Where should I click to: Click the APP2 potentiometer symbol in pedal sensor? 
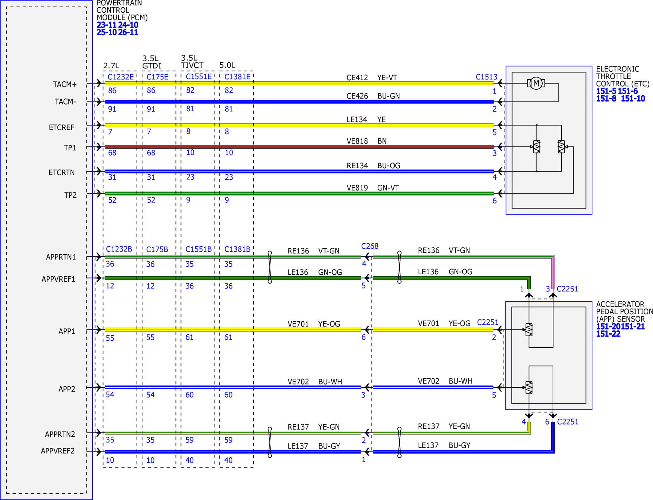coord(529,387)
